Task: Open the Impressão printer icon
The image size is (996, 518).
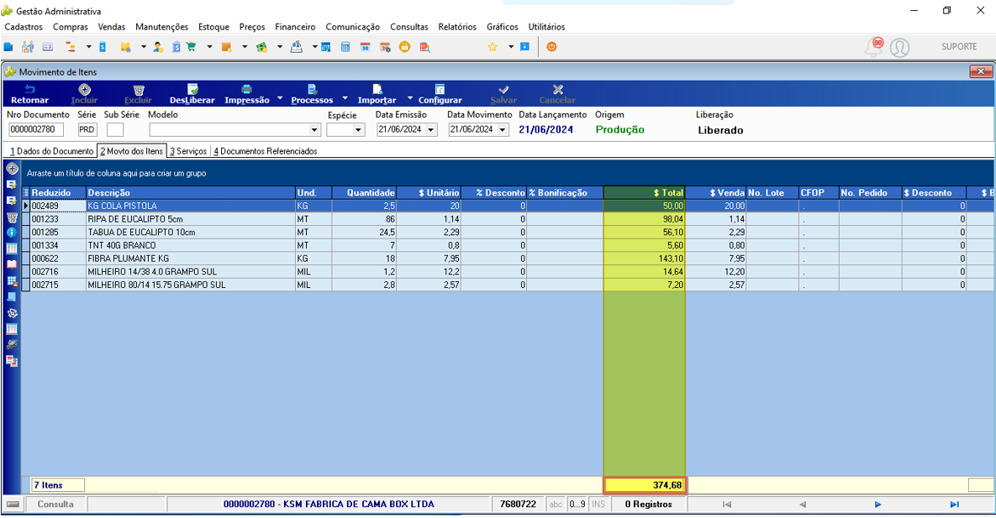Action: tap(246, 90)
